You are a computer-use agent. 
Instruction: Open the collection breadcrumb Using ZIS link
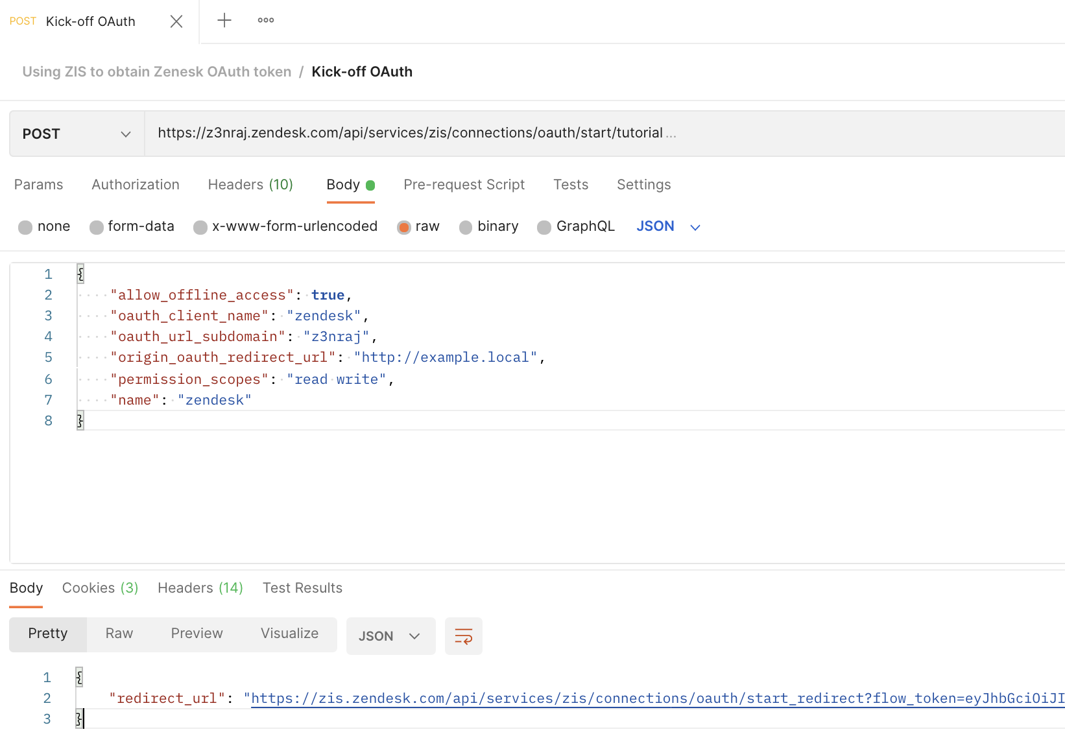tap(157, 72)
